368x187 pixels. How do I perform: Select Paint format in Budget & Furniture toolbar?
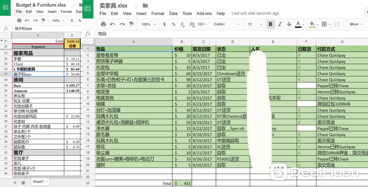tap(43, 21)
